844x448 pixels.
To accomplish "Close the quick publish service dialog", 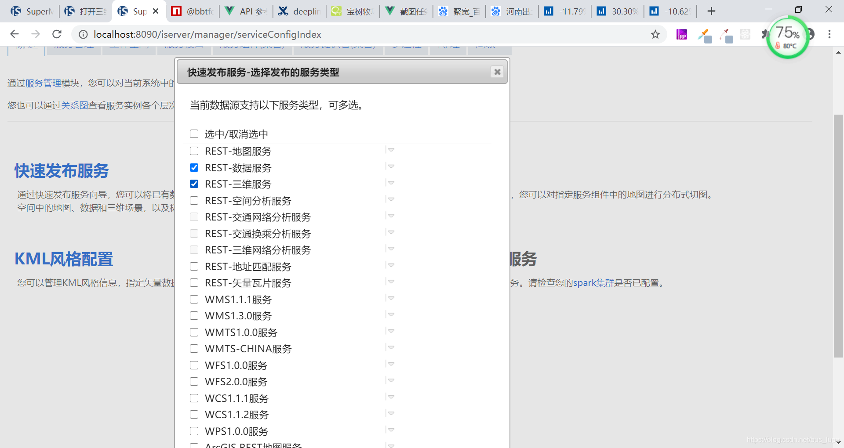I will click(497, 72).
